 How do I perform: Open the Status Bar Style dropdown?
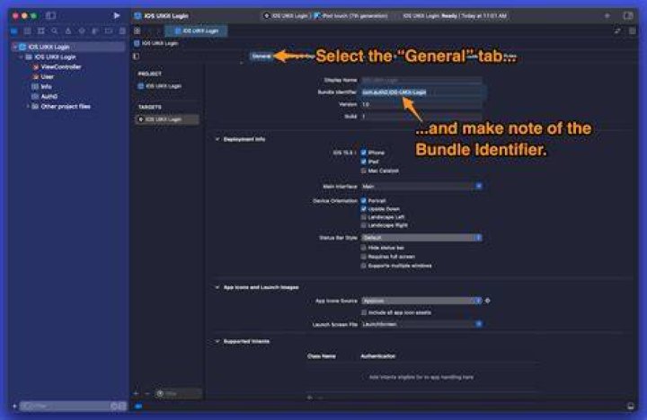pyautogui.click(x=421, y=238)
